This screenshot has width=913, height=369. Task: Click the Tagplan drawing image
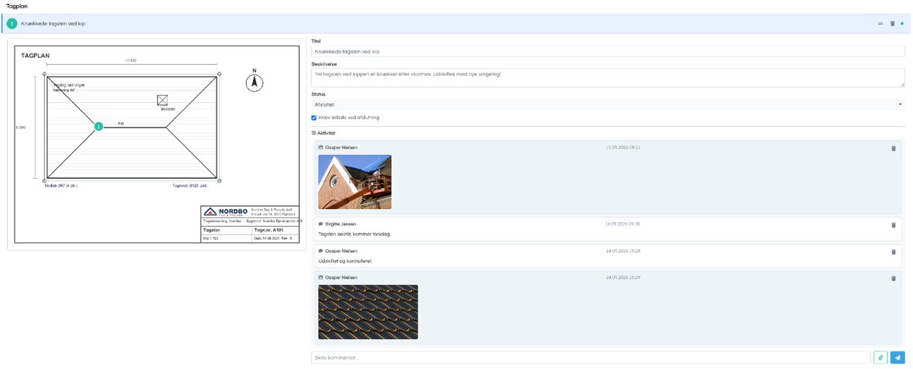[x=156, y=145]
